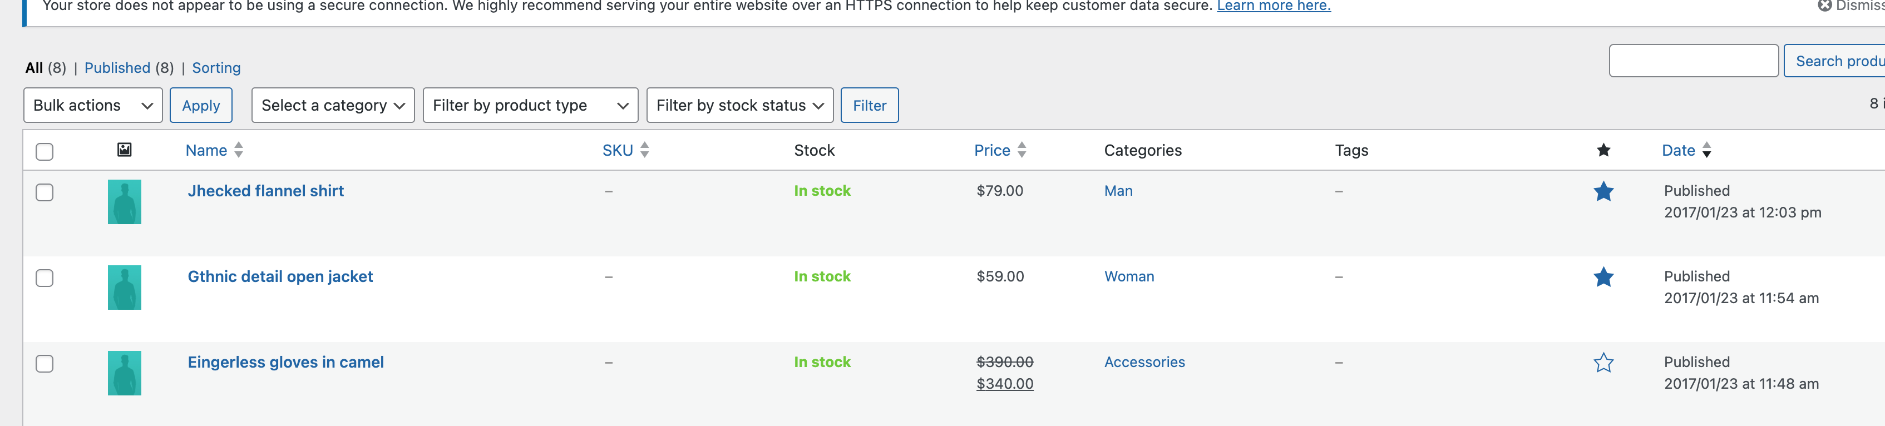Screen dimensions: 1885x426
Task: Expand the Select a category dropdown
Action: pyautogui.click(x=333, y=106)
